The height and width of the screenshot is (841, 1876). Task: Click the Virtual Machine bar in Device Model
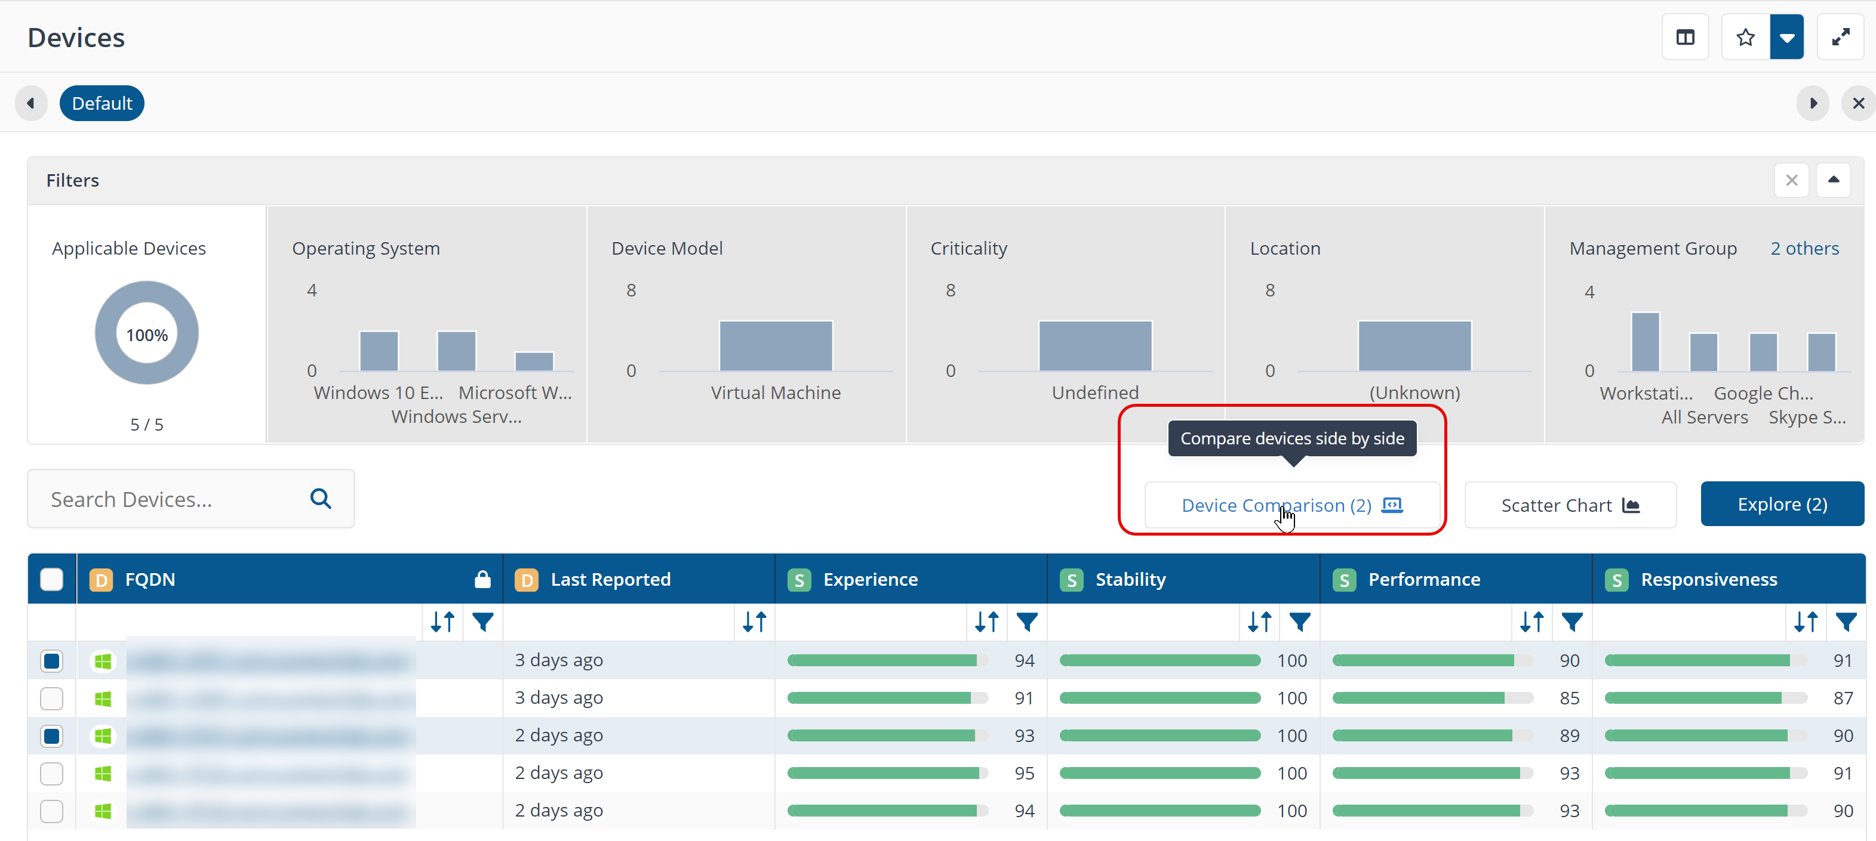tap(776, 347)
